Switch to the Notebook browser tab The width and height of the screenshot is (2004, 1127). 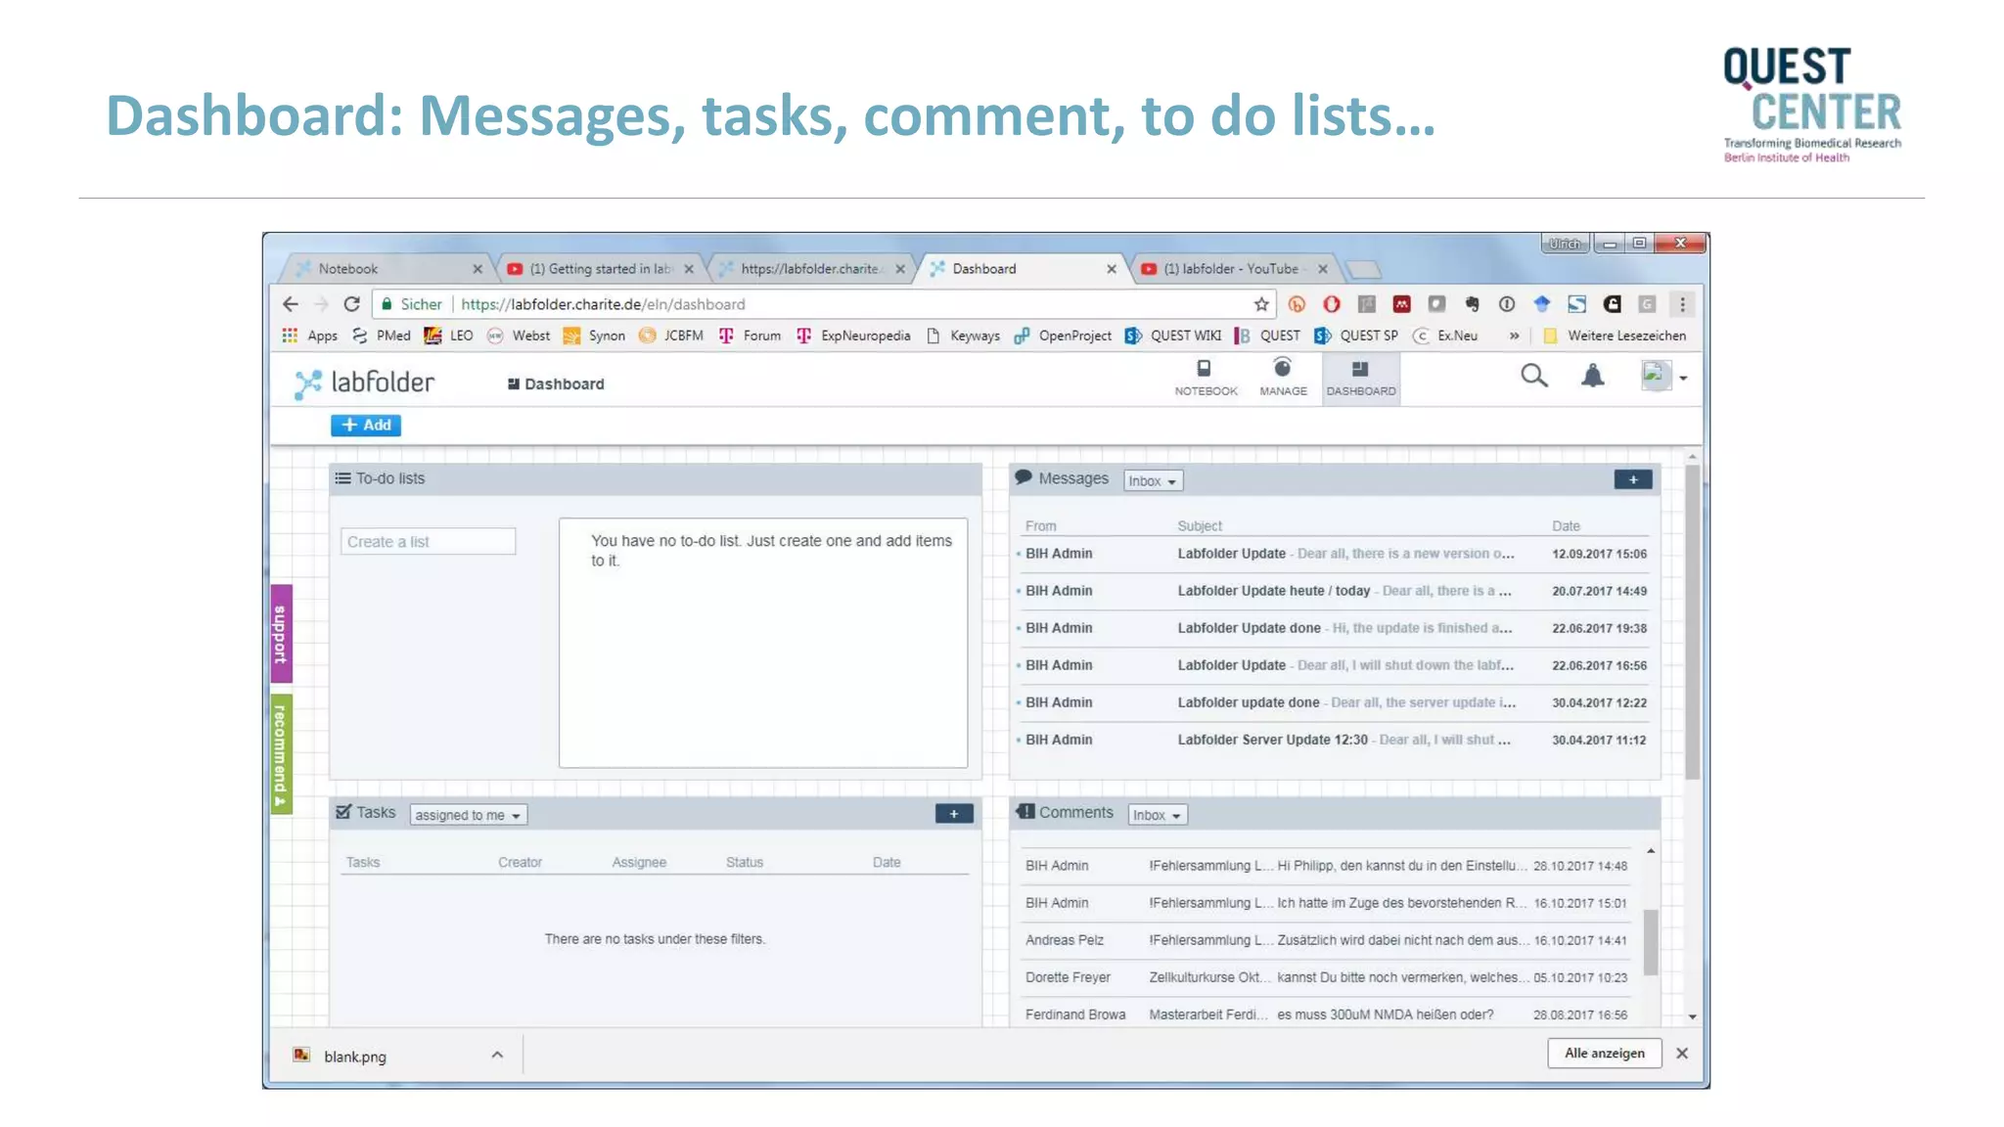tap(387, 268)
